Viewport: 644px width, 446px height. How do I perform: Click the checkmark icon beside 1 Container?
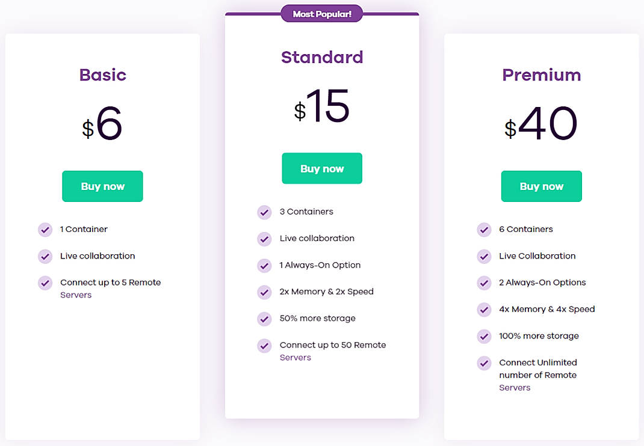pos(45,230)
